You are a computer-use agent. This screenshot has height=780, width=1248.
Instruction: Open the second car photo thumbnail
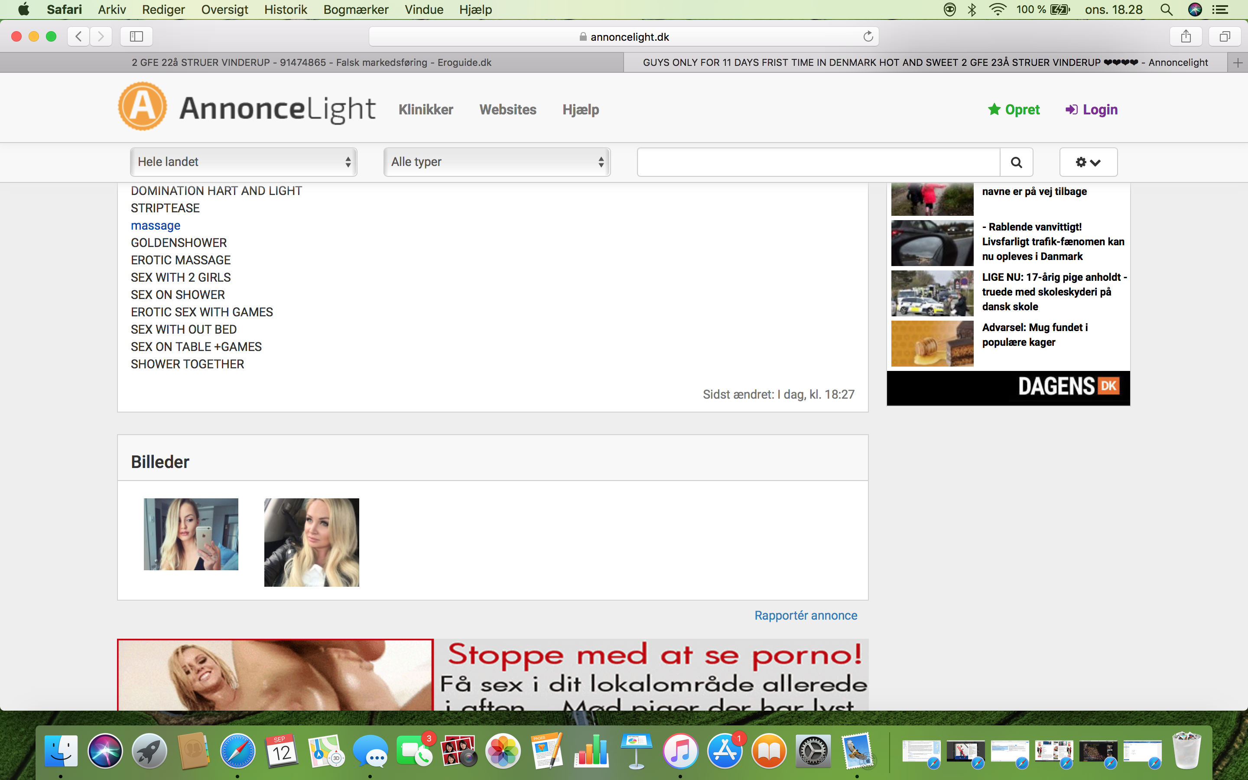pyautogui.click(x=312, y=542)
